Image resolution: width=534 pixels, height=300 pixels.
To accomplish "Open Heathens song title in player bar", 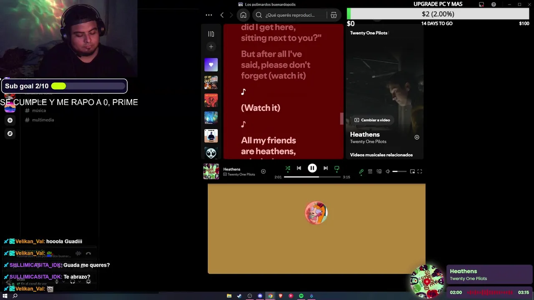I will pyautogui.click(x=232, y=169).
